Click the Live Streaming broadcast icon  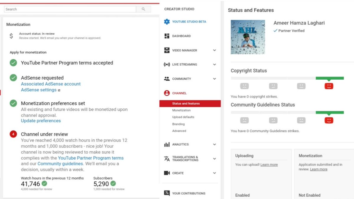167,64
